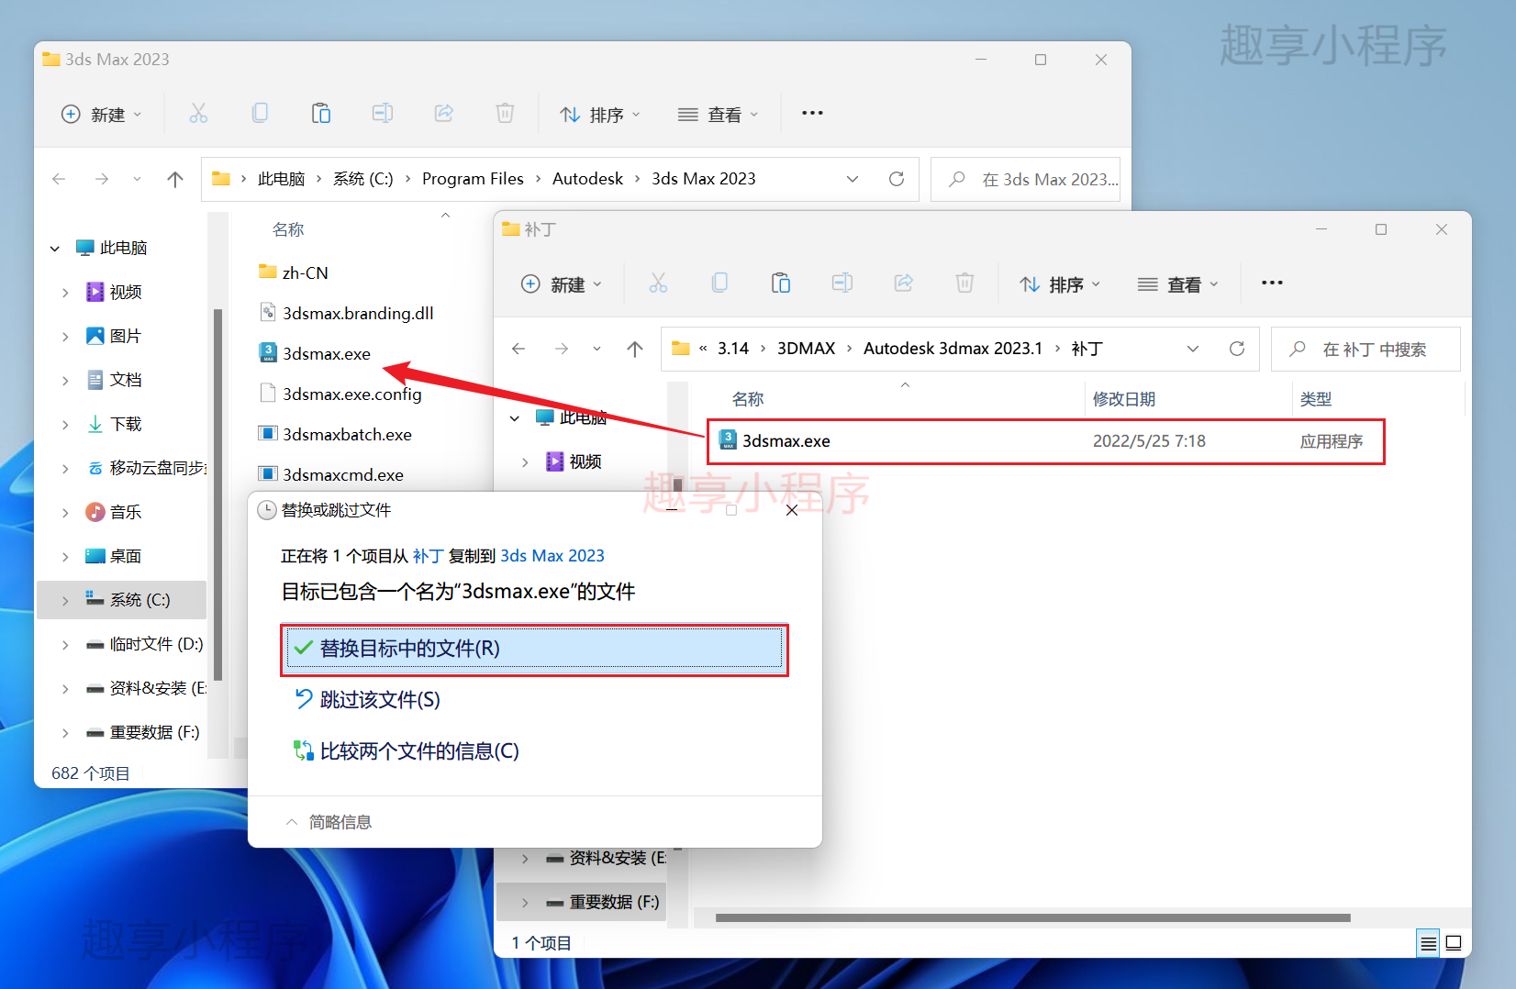Expand address history dropdown in 补丁 window
The height and width of the screenshot is (989, 1516).
(1193, 349)
